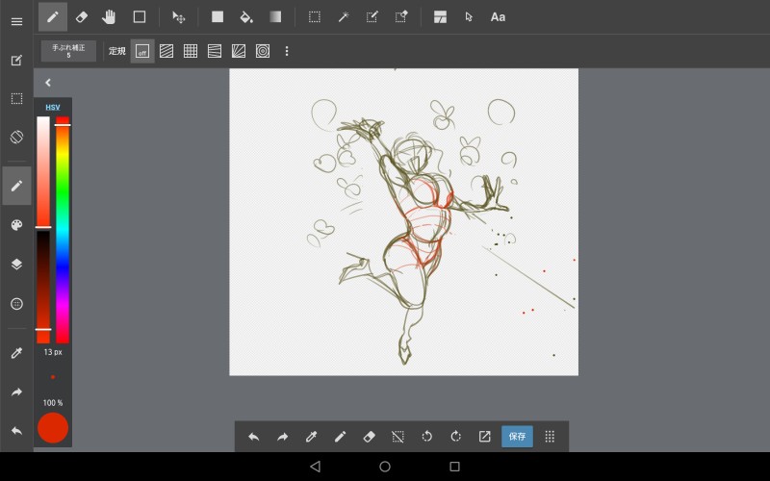Select the panel divide tool
770x481 pixels.
coord(440,17)
